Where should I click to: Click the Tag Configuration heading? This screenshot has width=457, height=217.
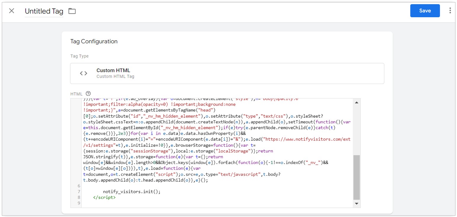[x=94, y=42]
